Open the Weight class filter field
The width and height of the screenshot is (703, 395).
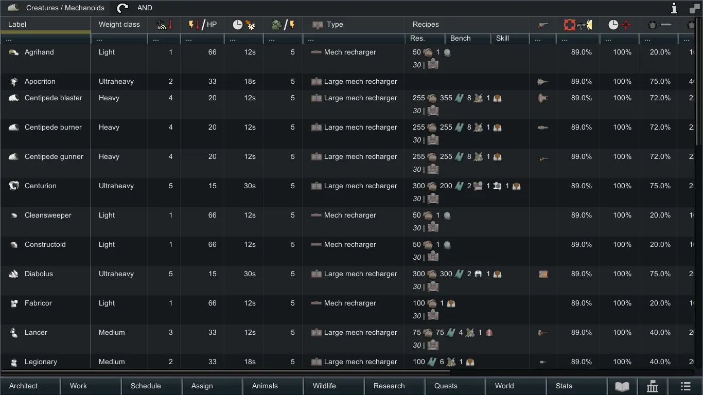119,39
